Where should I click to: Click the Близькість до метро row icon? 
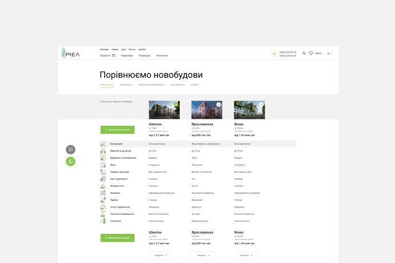[103, 151]
